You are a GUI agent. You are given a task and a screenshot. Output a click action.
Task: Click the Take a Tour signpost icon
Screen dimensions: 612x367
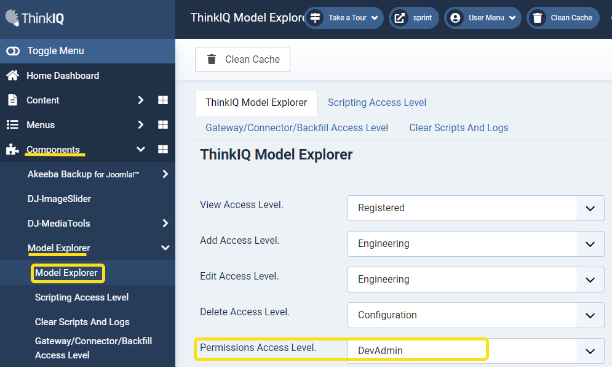315,18
